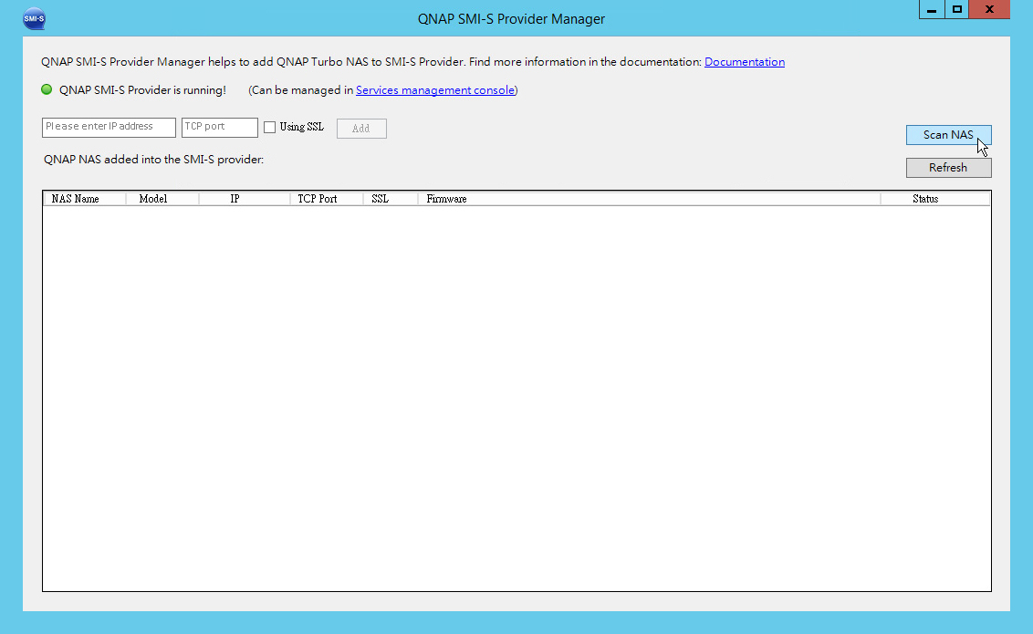Minimize the Provider Manager window

coord(932,9)
